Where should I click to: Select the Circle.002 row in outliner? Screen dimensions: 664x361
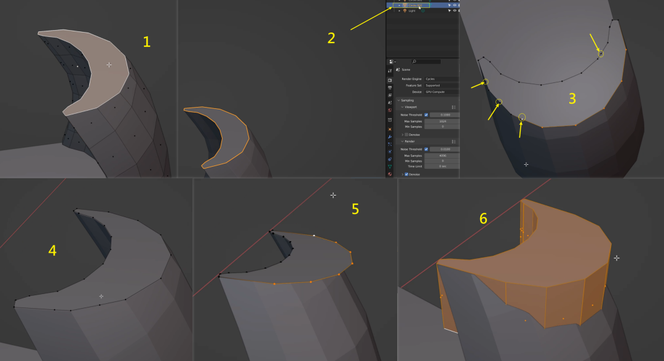pos(423,5)
